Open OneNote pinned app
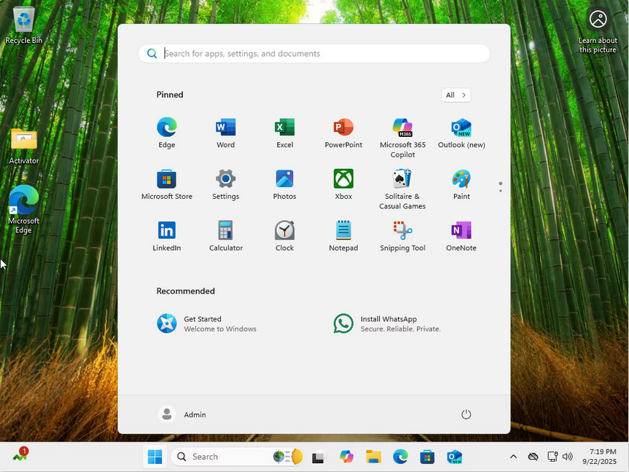Image resolution: width=629 pixels, height=472 pixels. (461, 236)
